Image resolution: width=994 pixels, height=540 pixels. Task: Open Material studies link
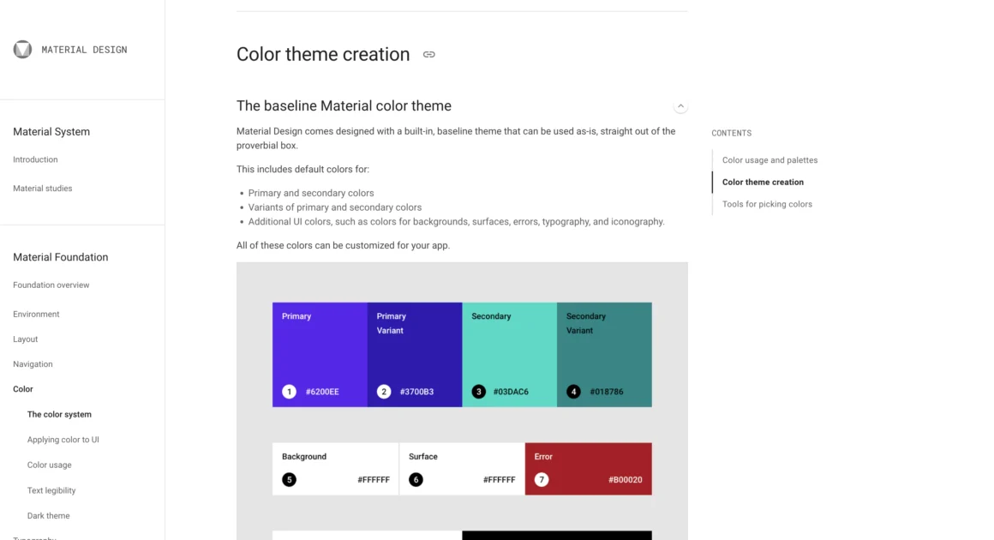point(43,189)
